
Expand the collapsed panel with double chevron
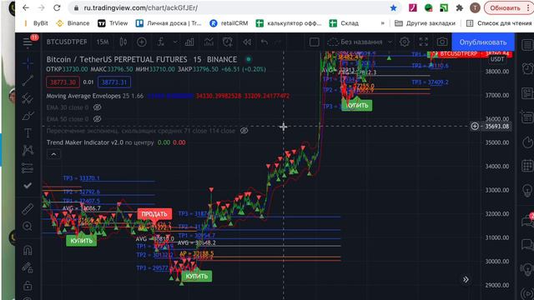point(466,280)
